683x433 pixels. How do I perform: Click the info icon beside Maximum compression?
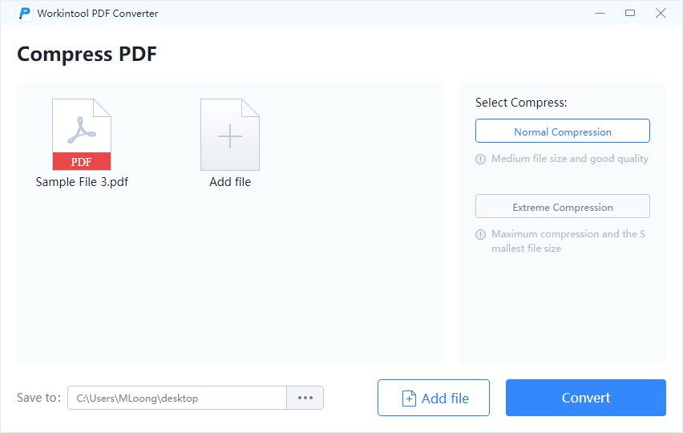(x=480, y=235)
